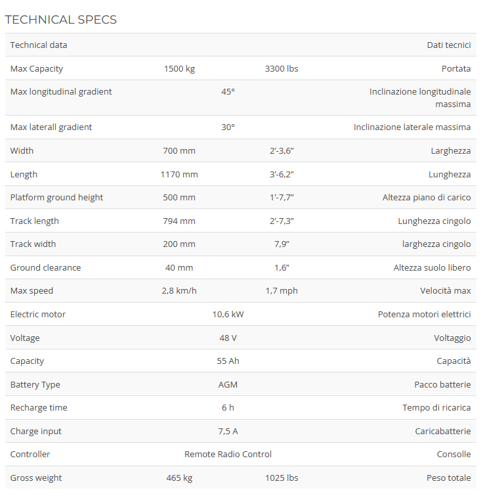Click the 'Max laterall gradient' label
Screen dimensions: 483x492
51,127
